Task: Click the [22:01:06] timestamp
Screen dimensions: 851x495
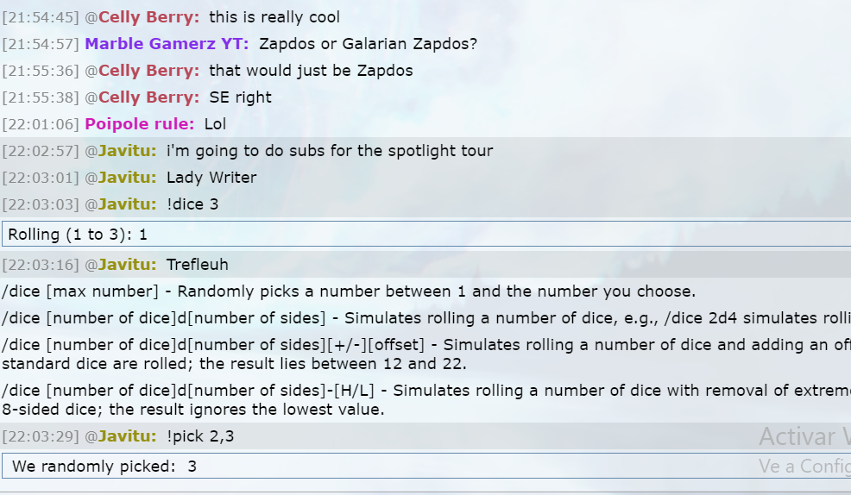Action: (x=41, y=123)
